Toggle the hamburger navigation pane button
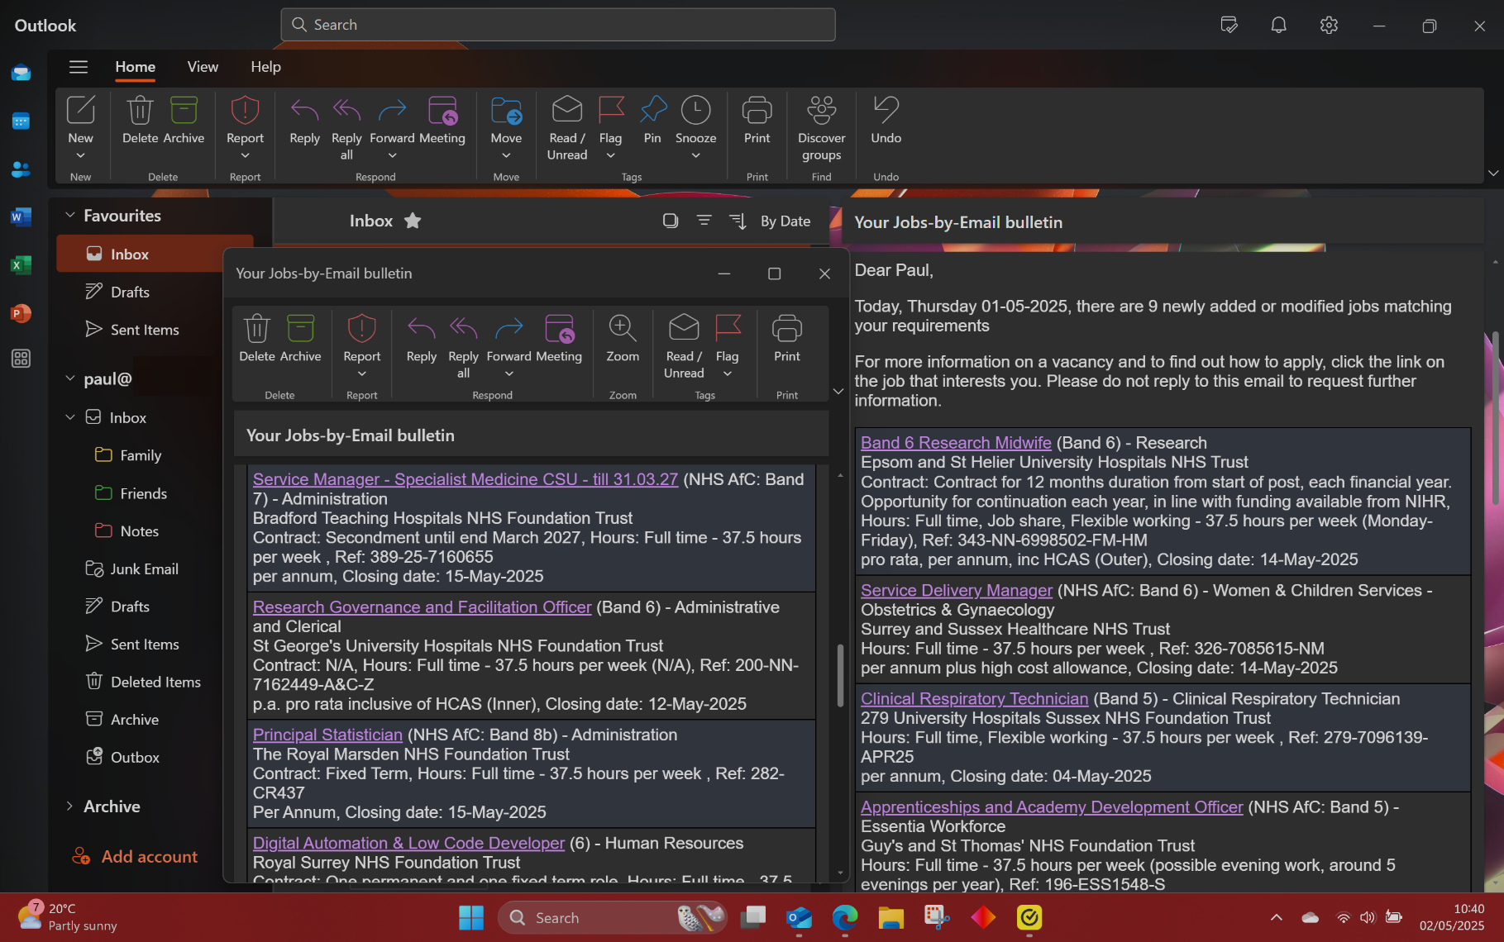1504x942 pixels. (x=79, y=67)
